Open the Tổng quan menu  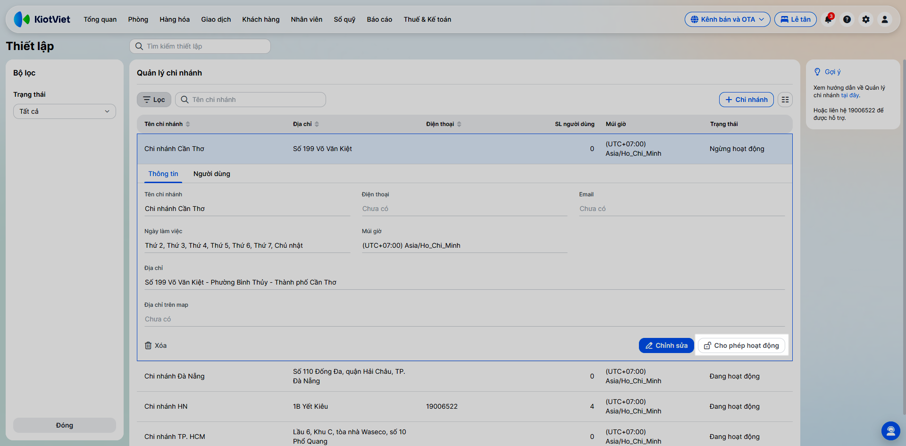[x=100, y=19]
